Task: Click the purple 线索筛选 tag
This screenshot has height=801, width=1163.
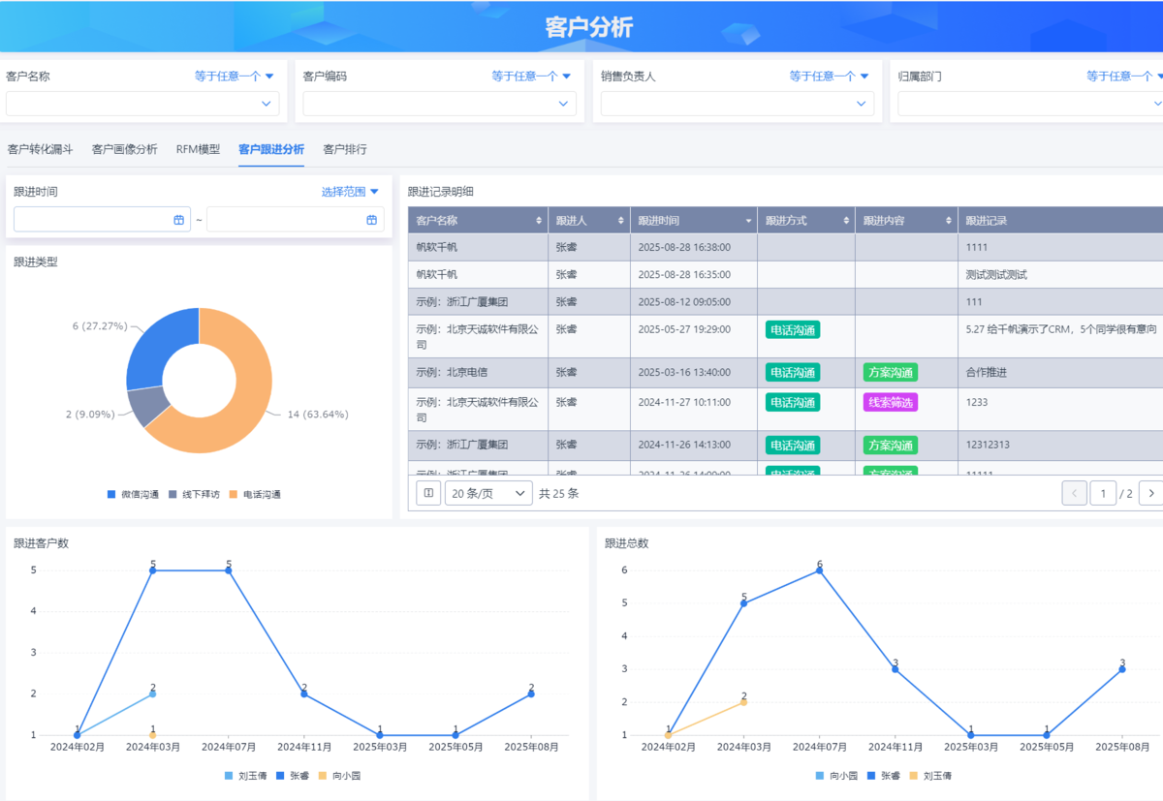Action: (891, 402)
